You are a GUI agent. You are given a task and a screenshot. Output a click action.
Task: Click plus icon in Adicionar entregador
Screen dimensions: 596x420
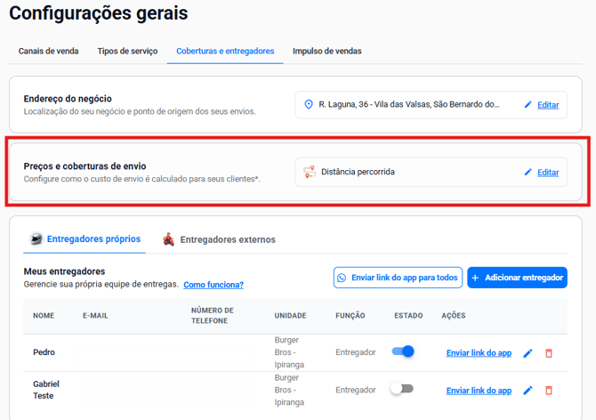[475, 278]
